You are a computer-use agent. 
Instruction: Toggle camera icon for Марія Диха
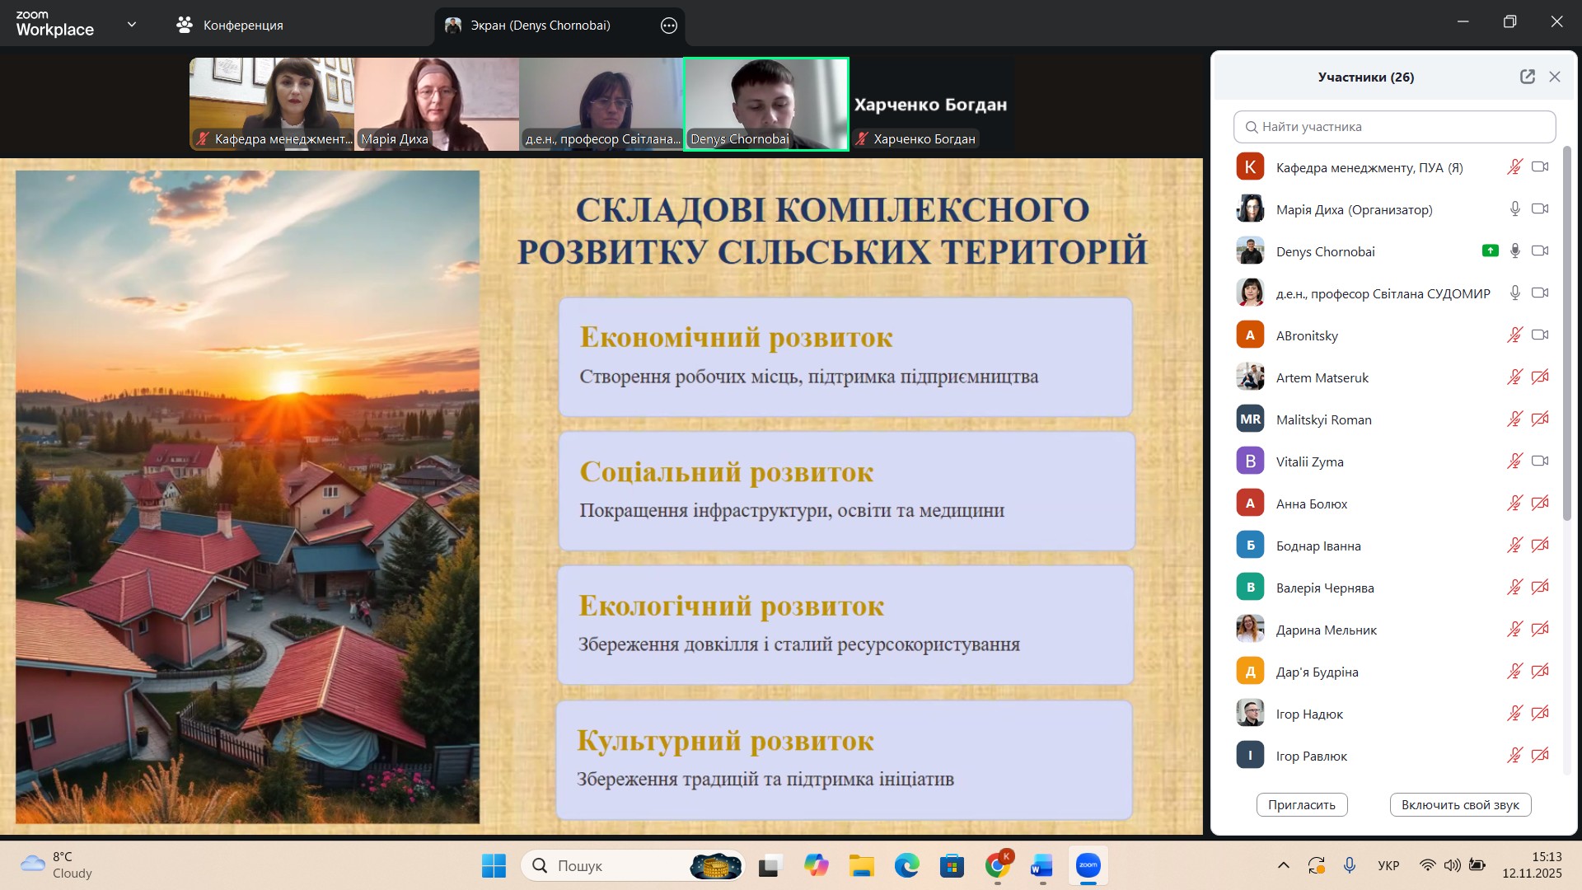coord(1539,209)
